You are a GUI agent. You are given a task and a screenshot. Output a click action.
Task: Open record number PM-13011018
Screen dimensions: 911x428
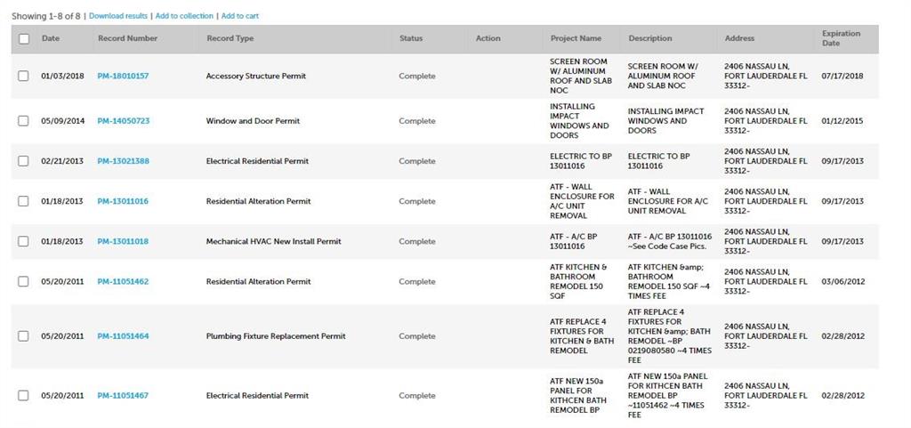[x=123, y=241]
